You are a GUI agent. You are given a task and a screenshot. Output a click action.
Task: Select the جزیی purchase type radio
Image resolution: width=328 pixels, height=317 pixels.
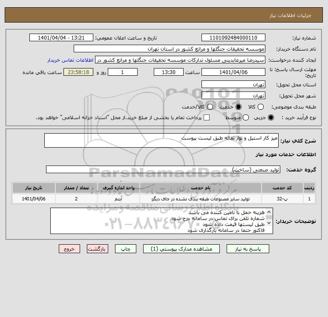tap(270, 117)
